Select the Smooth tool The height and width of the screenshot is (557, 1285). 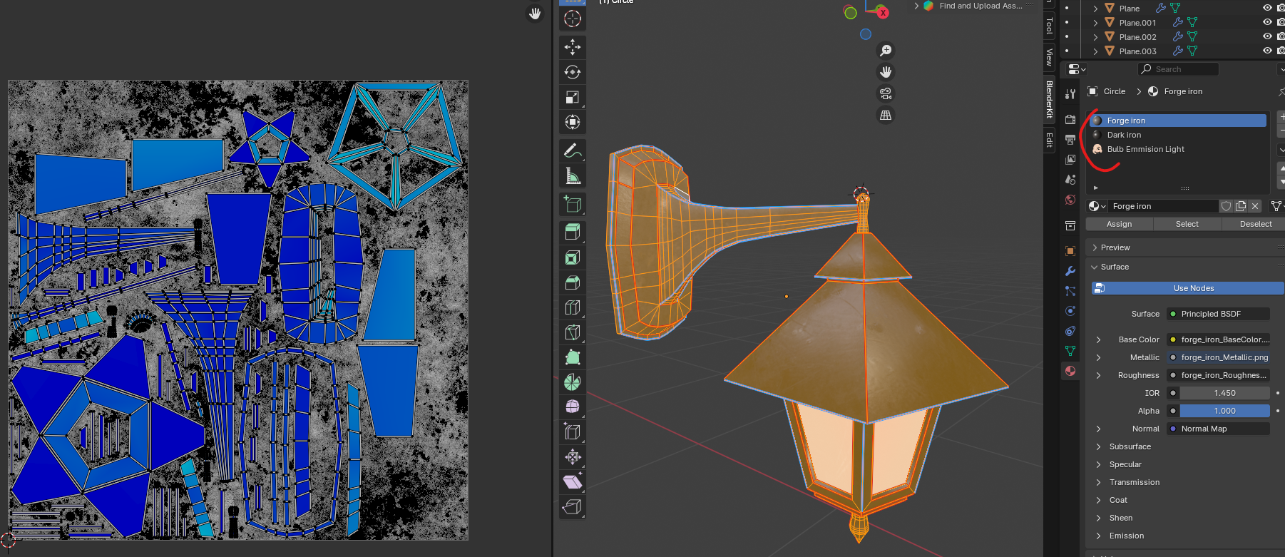pyautogui.click(x=573, y=407)
